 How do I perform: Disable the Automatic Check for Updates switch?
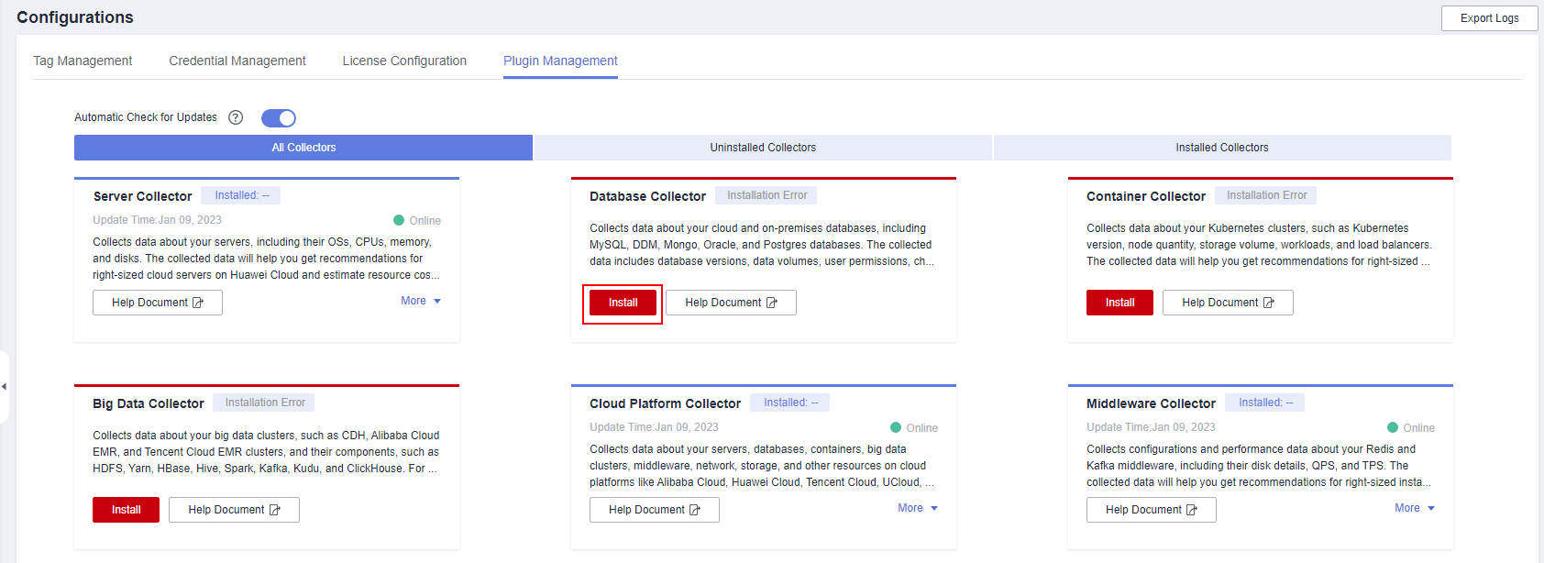coord(279,118)
